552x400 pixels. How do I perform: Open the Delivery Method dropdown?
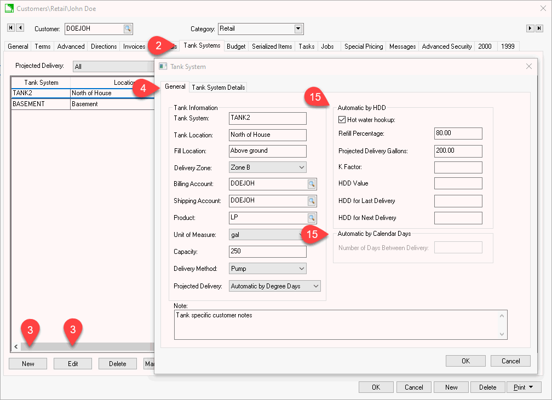tap(301, 269)
